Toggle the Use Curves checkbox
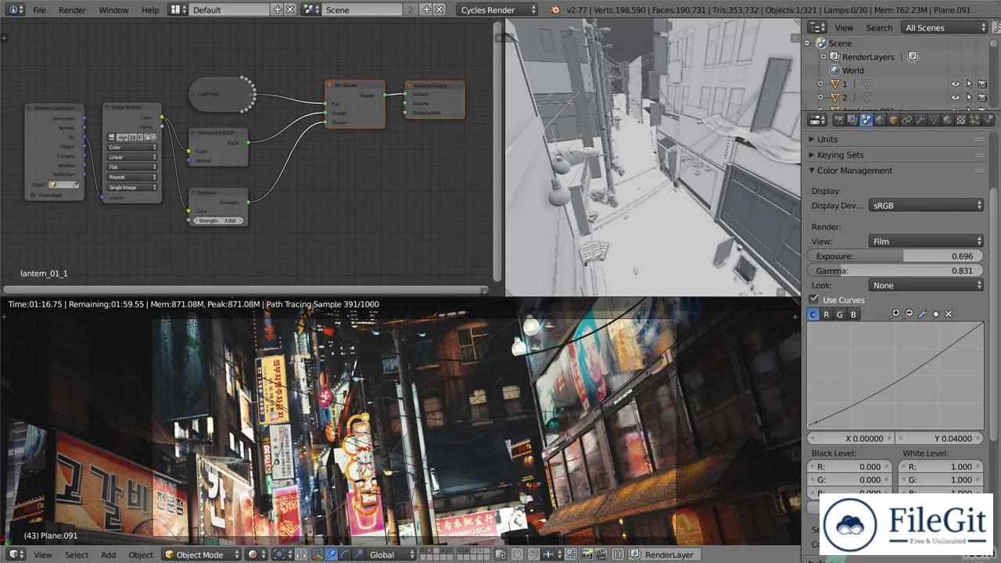The height and width of the screenshot is (563, 1001). [x=814, y=299]
